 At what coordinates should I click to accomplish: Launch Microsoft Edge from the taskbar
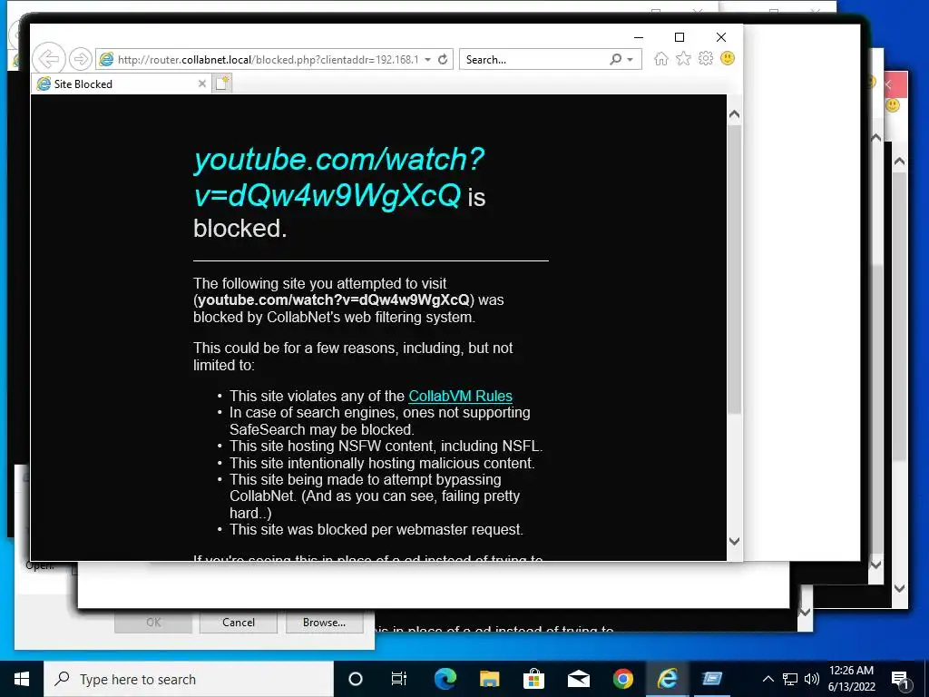point(445,679)
